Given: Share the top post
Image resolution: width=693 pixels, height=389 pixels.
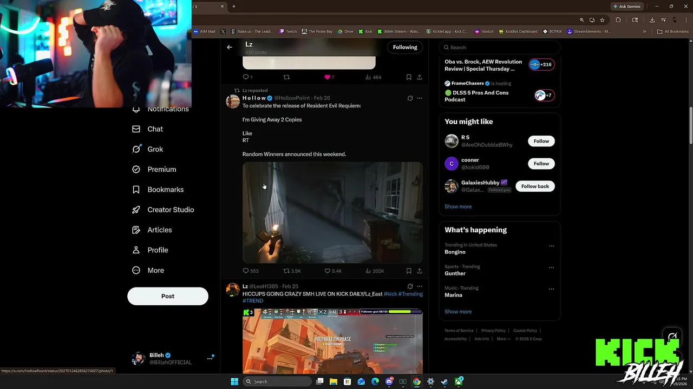Looking at the screenshot, I should [420, 77].
